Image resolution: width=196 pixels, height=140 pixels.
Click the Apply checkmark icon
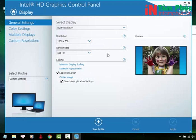pos(173,122)
